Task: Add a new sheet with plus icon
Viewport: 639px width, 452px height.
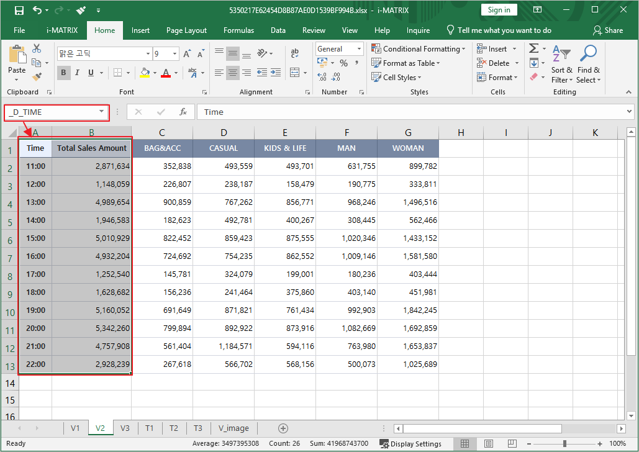Action: click(283, 428)
